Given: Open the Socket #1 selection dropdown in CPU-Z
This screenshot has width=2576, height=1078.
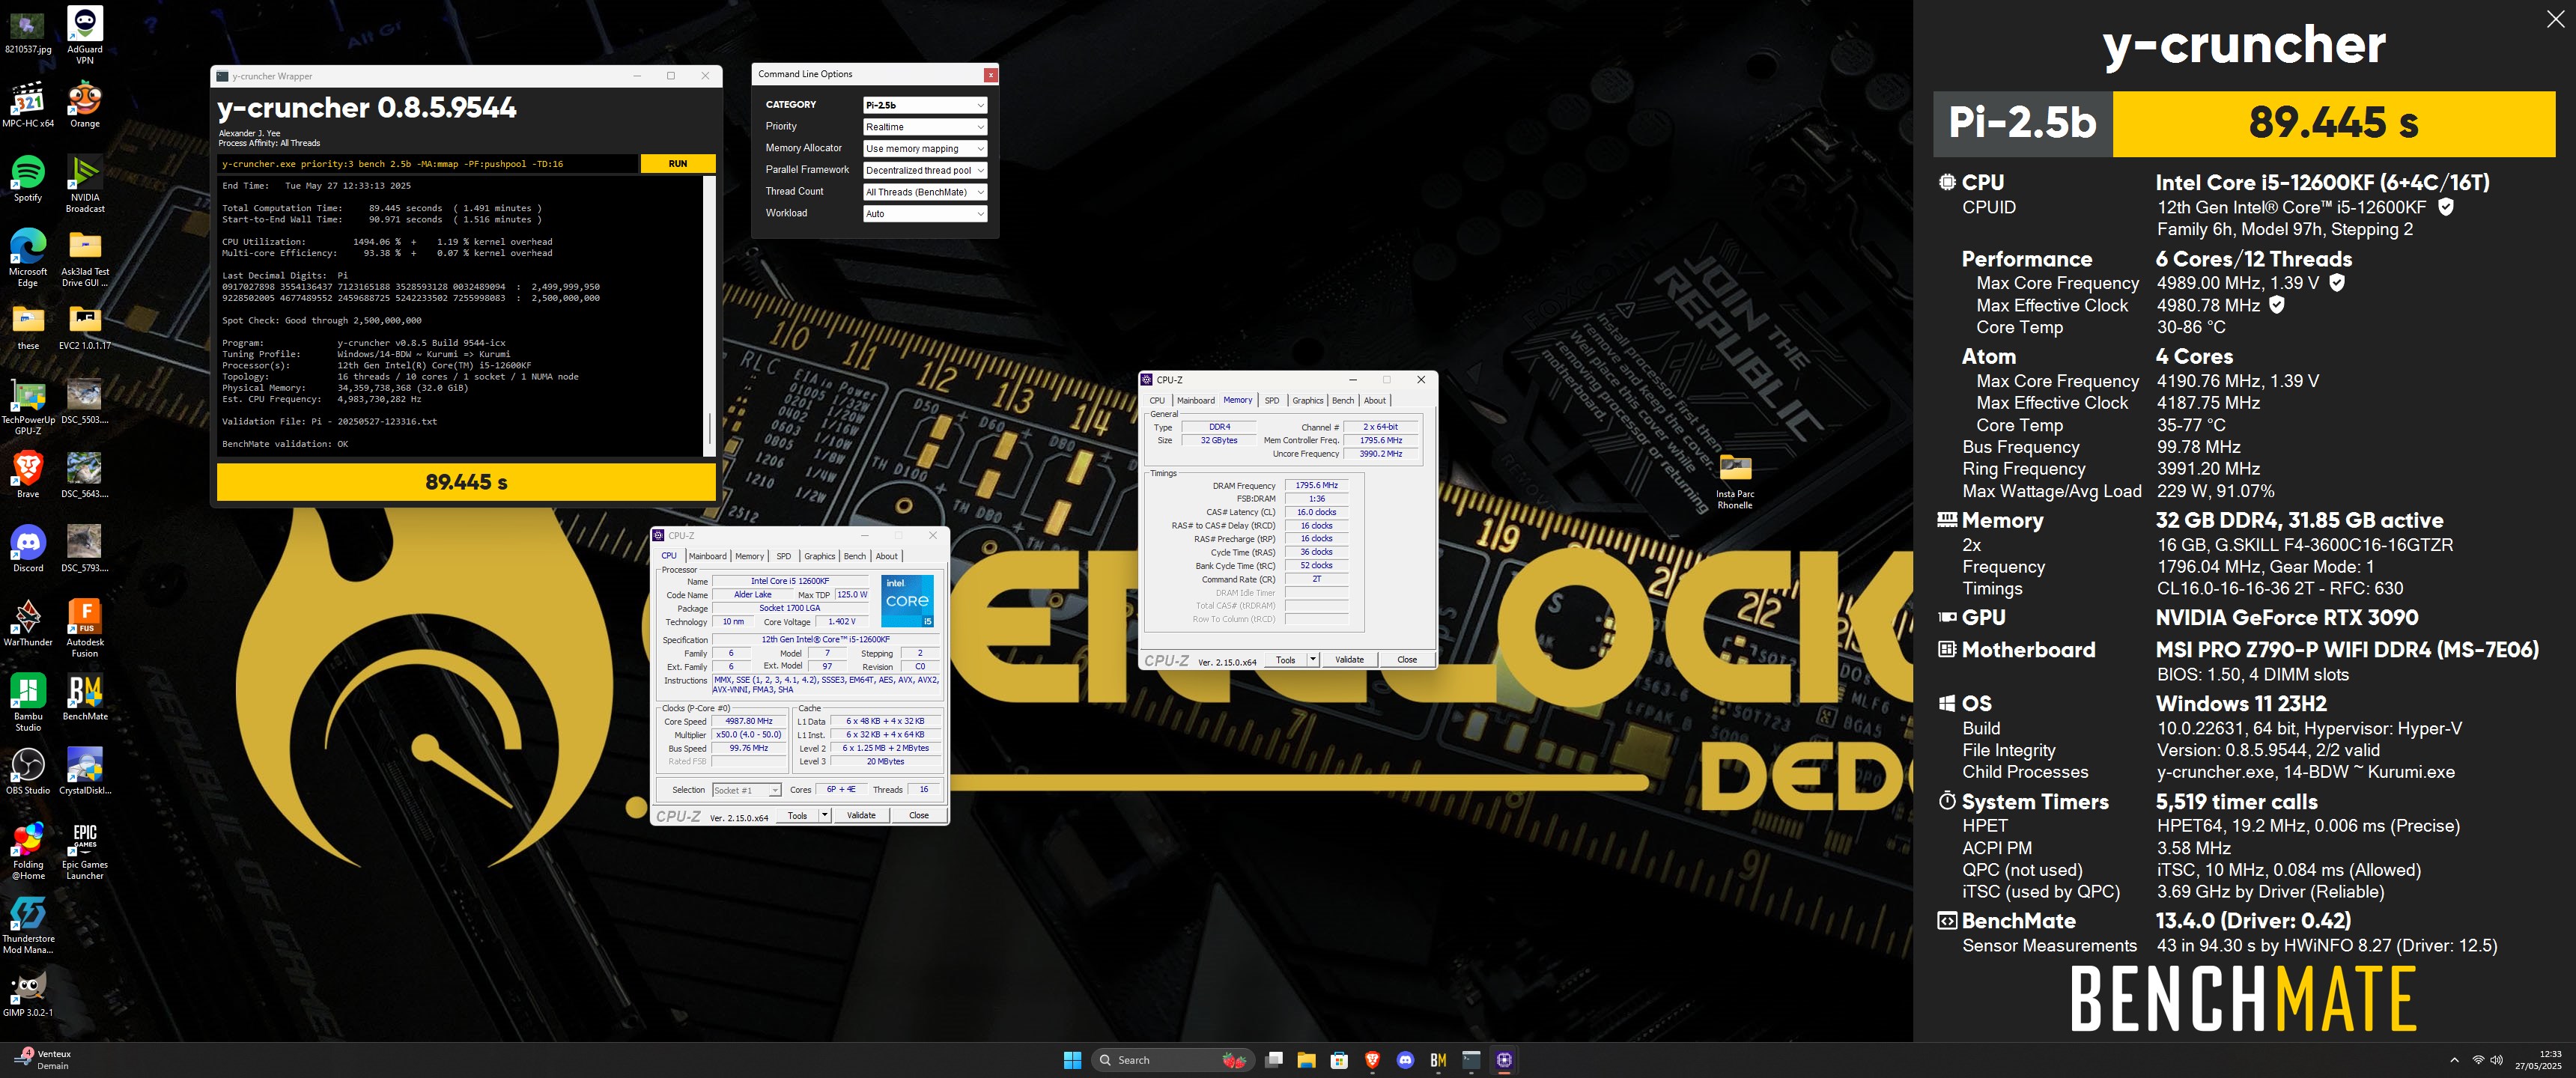Looking at the screenshot, I should pos(746,790).
